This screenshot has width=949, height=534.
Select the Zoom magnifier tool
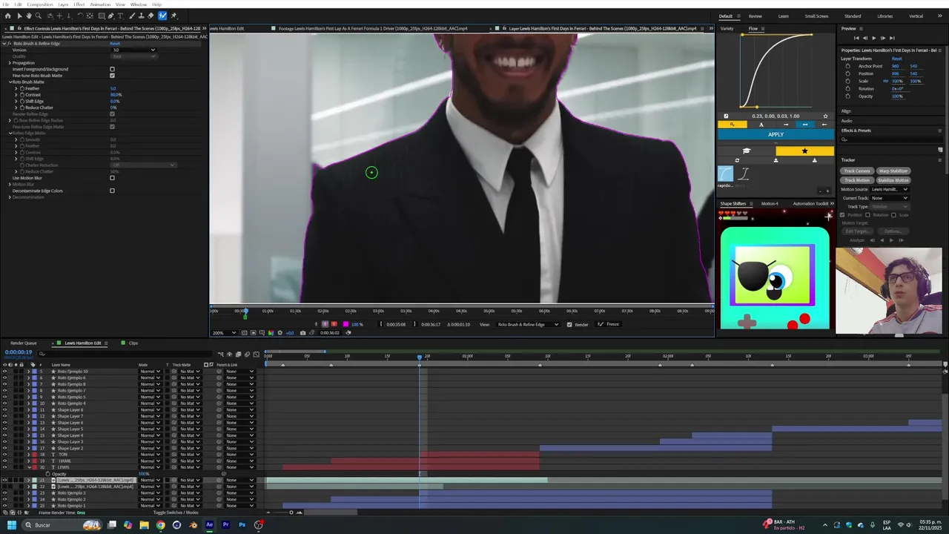pyautogui.click(x=39, y=16)
